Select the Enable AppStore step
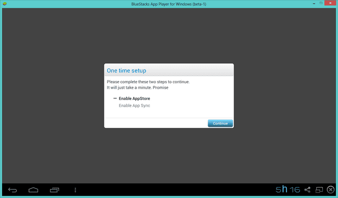This screenshot has width=338, height=198. tap(134, 98)
